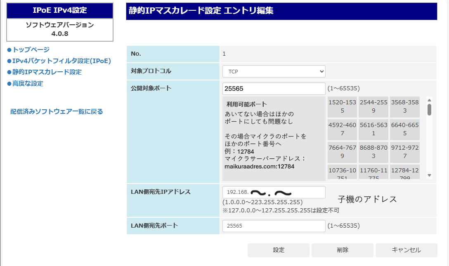
Task: Select port range 2544-2559 cell
Action: tap(373, 107)
